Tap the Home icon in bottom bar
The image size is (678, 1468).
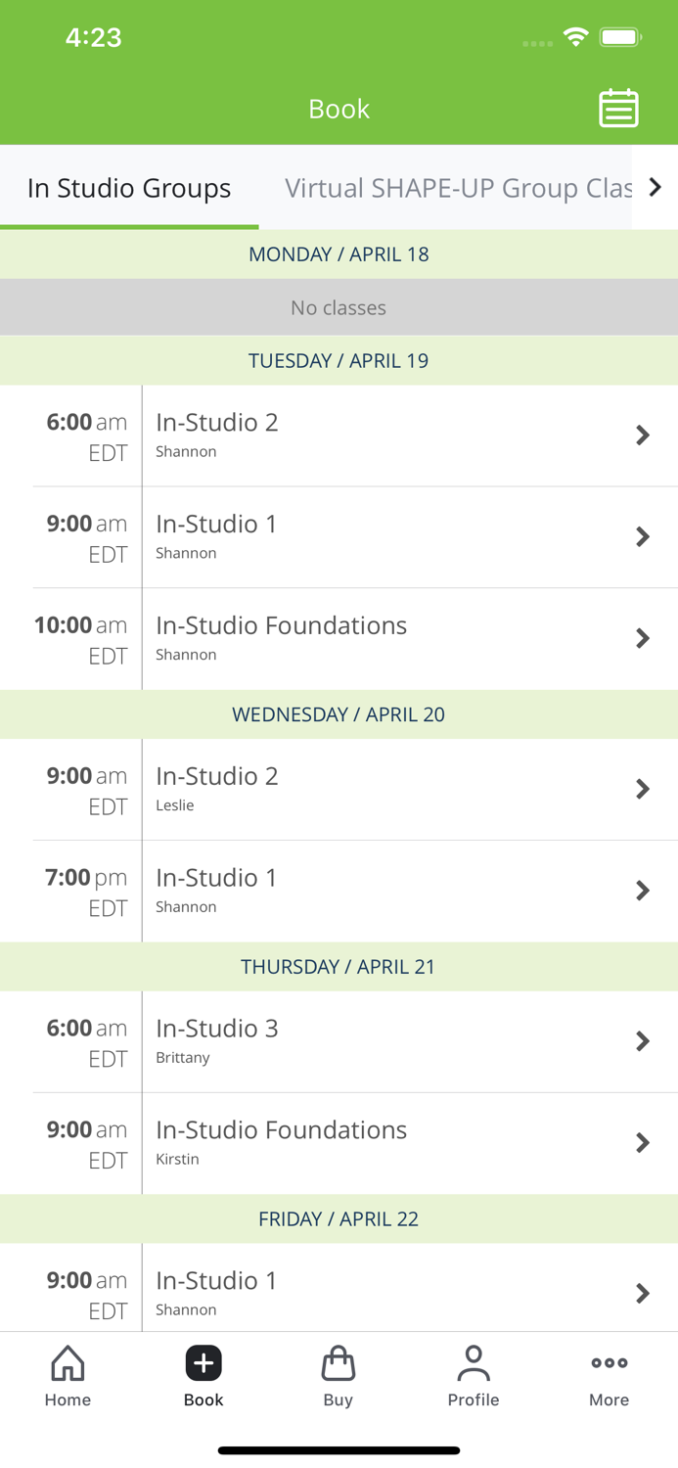click(x=68, y=1362)
